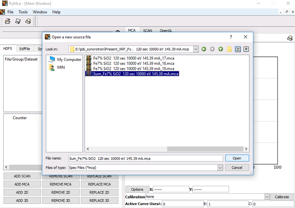The image size is (295, 208).
Task: Go to parent directory in file dialog
Action: point(221,49)
